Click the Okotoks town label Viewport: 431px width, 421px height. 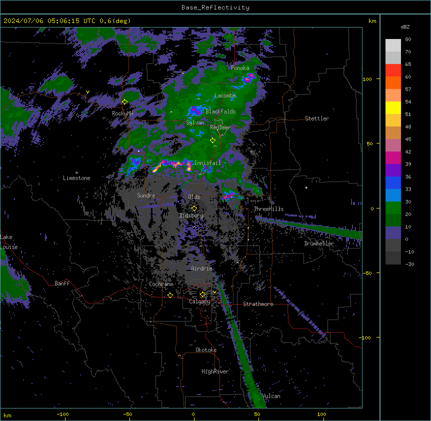tap(206, 350)
